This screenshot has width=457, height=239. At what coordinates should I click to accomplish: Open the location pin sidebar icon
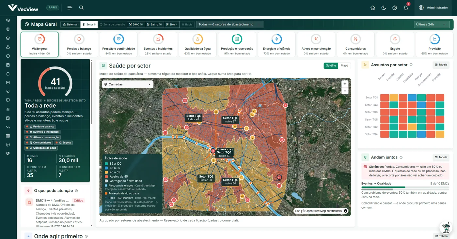click(8, 29)
